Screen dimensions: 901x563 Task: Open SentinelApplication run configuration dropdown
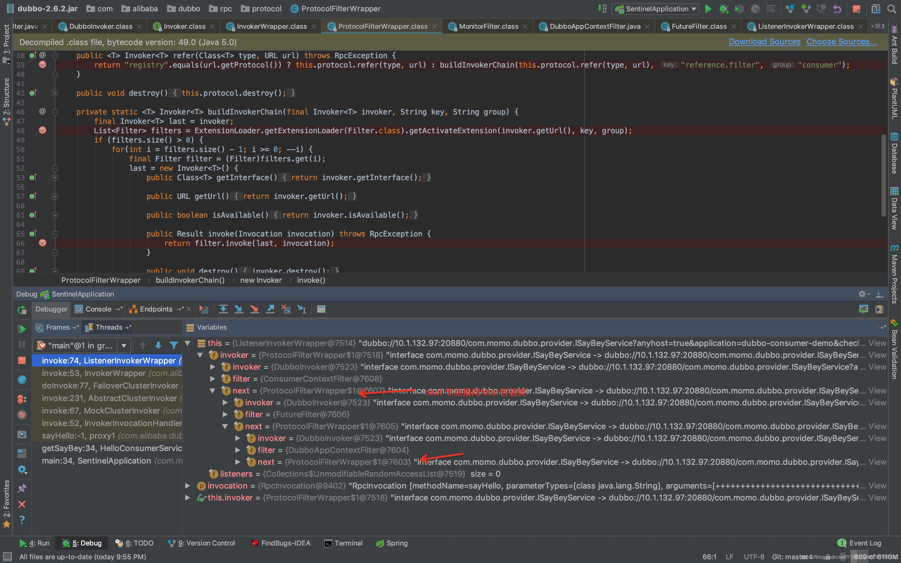655,8
